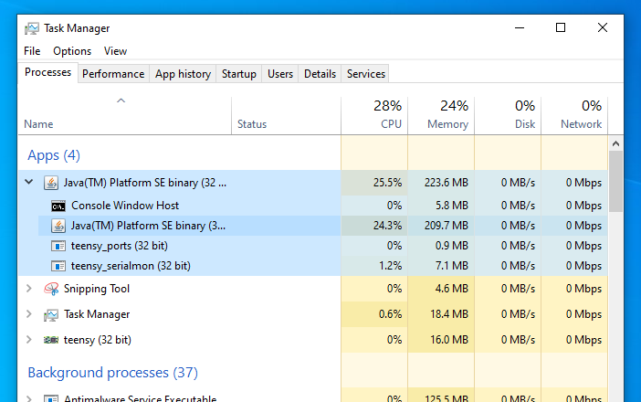Click the Java(TM) Platform SE binary (32 ... parent row icon
Screen dimensions: 641x402
(x=51, y=183)
